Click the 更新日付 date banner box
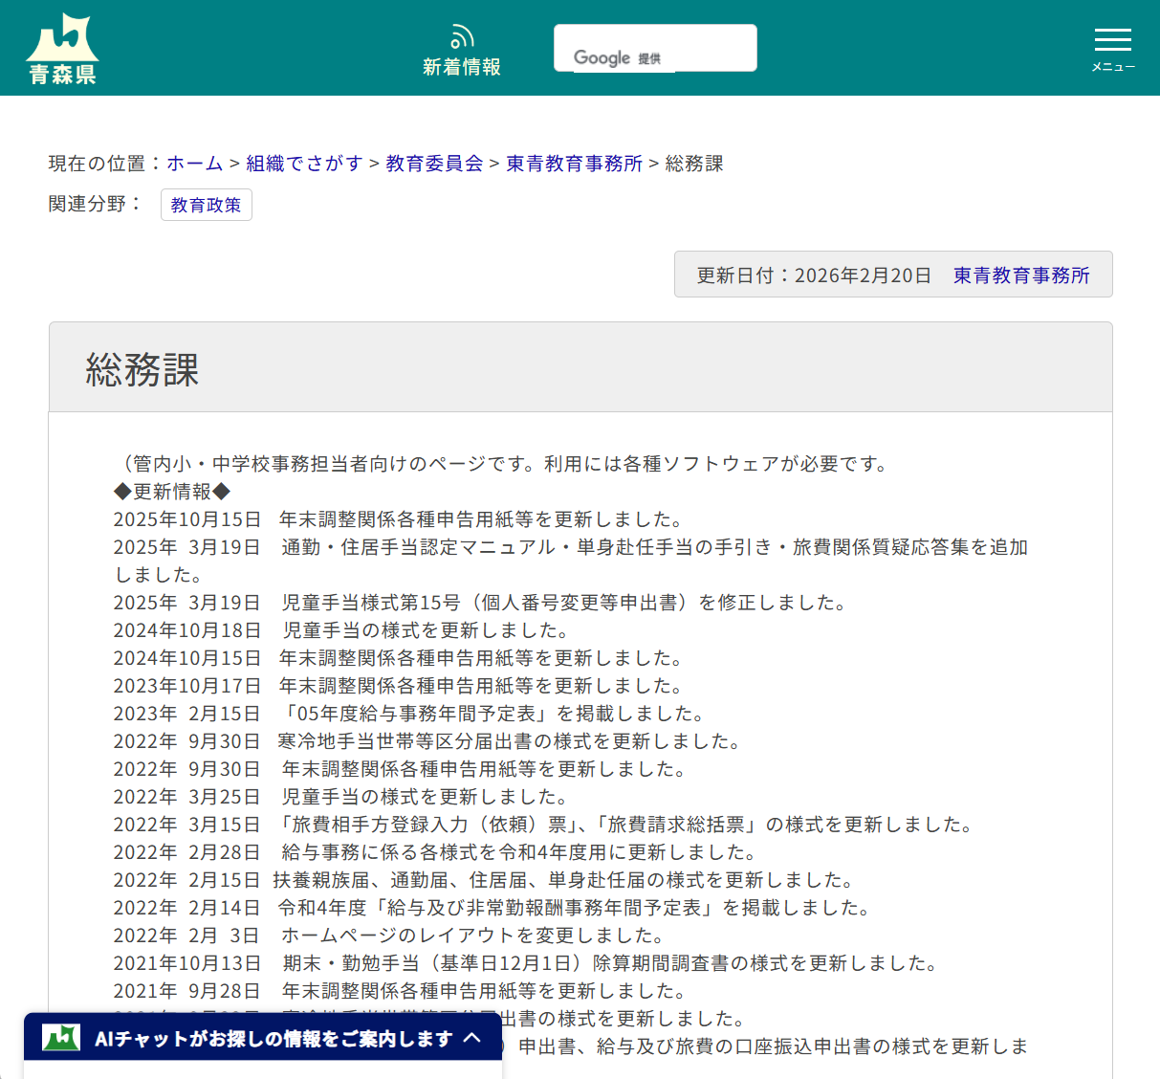1160x1079 pixels. tap(811, 275)
